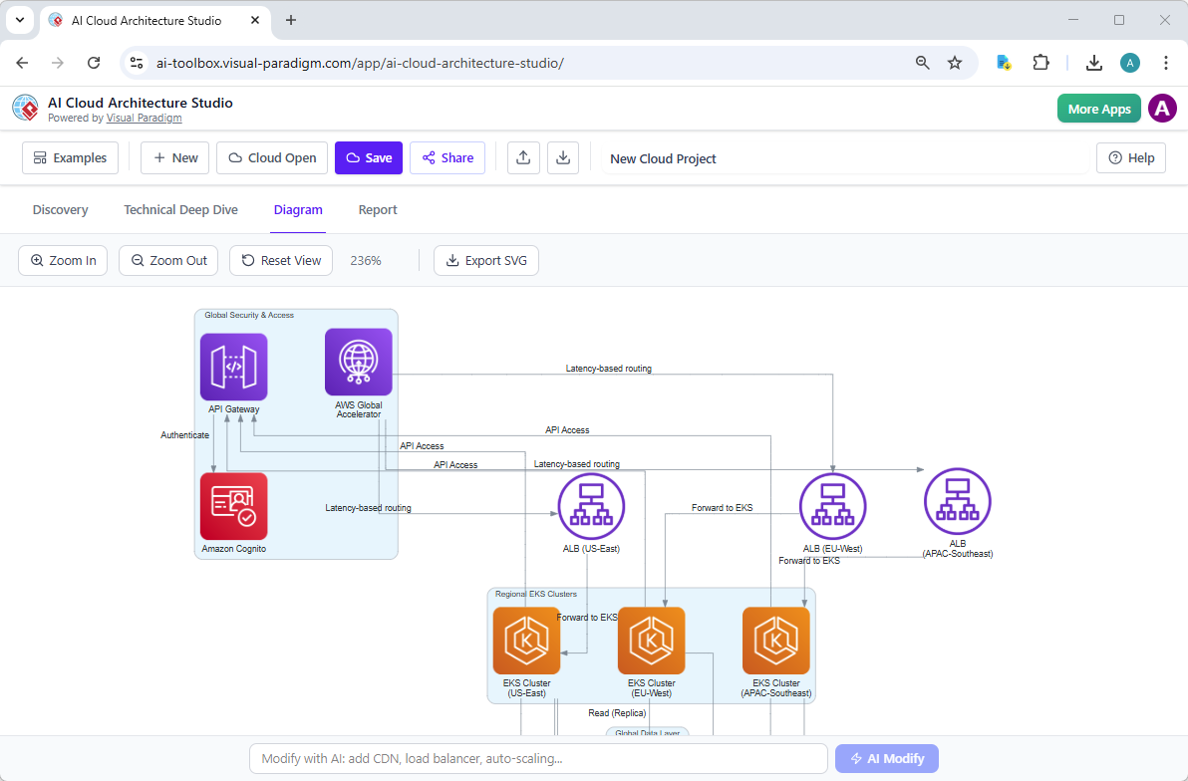Click the ALB (APAC-Southeast) icon

pyautogui.click(x=957, y=501)
